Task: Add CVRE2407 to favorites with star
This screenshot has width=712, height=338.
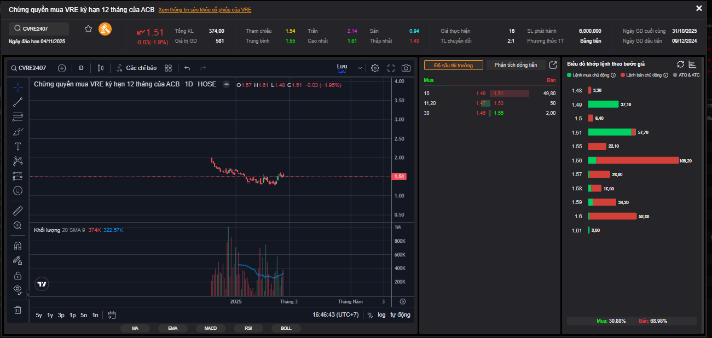Action: point(88,29)
